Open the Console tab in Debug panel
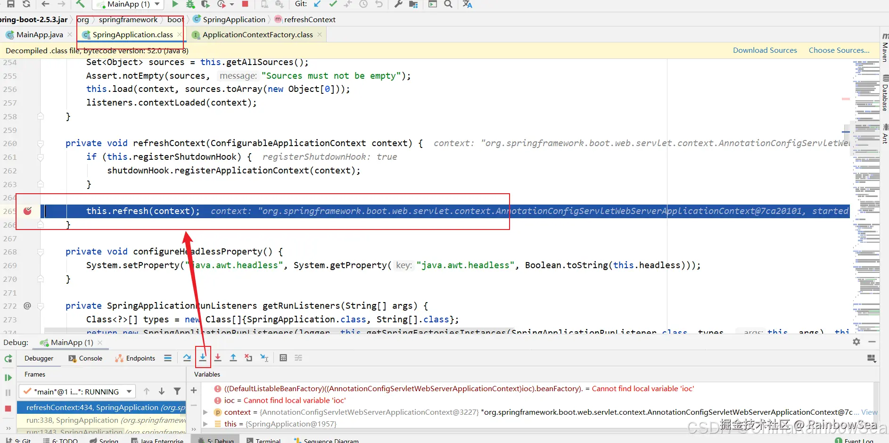Image resolution: width=889 pixels, height=443 pixels. [85, 358]
